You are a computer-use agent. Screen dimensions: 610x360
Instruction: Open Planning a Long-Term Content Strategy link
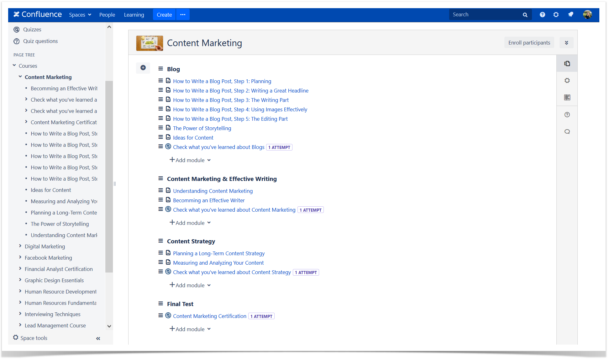tap(219, 253)
